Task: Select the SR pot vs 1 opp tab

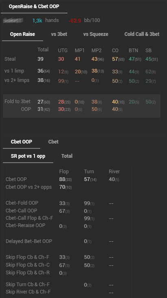Action: 28,156
